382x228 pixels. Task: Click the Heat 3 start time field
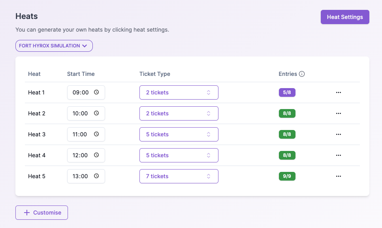click(x=81, y=134)
